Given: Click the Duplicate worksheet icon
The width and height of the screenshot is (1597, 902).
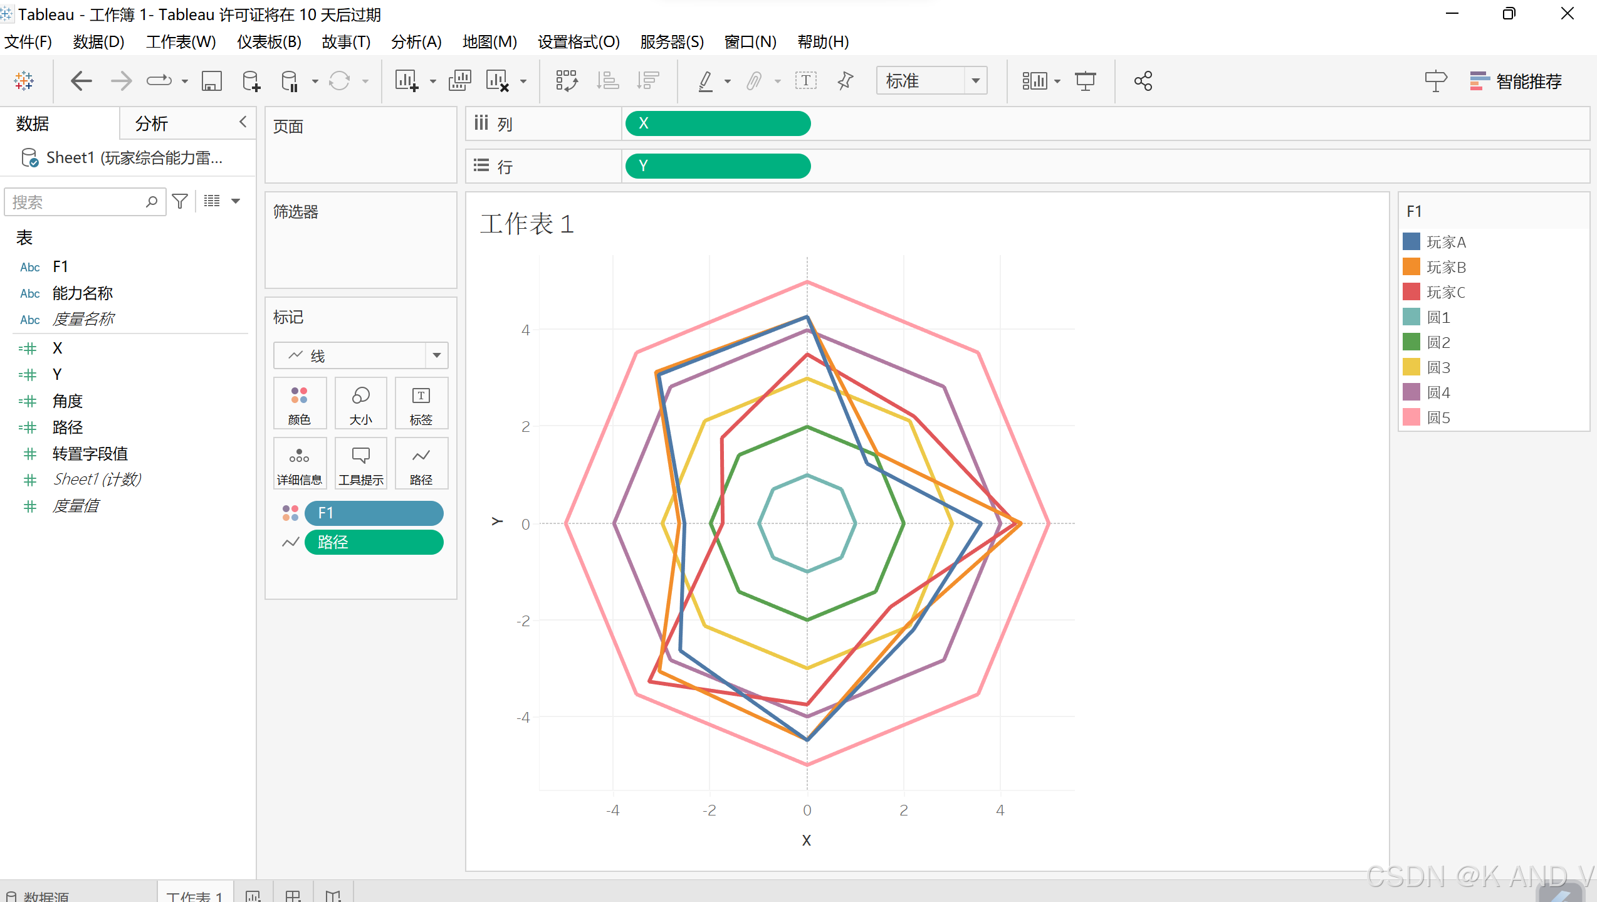Looking at the screenshot, I should (x=459, y=81).
